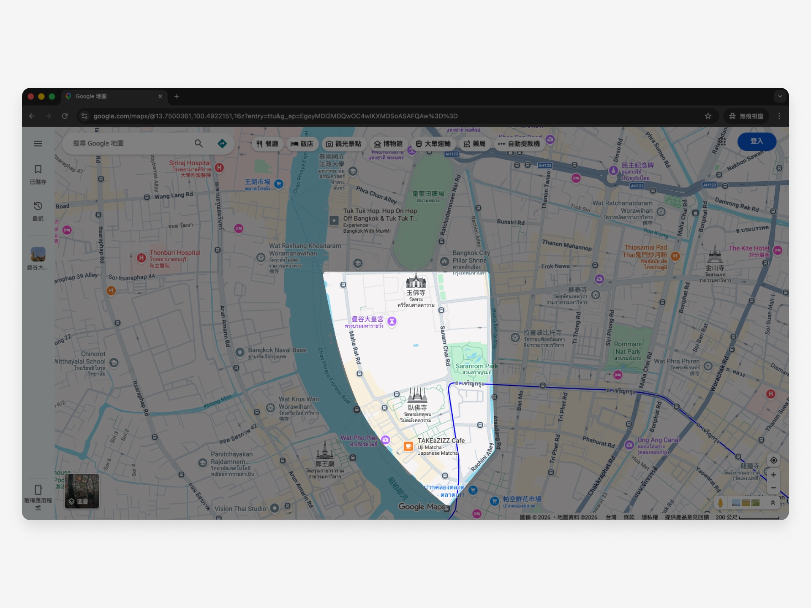Click the blue 登入 sign-in button
This screenshot has height=608, width=811.
point(757,141)
